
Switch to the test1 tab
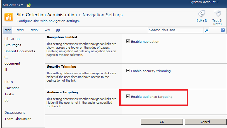click(x=20, y=30)
